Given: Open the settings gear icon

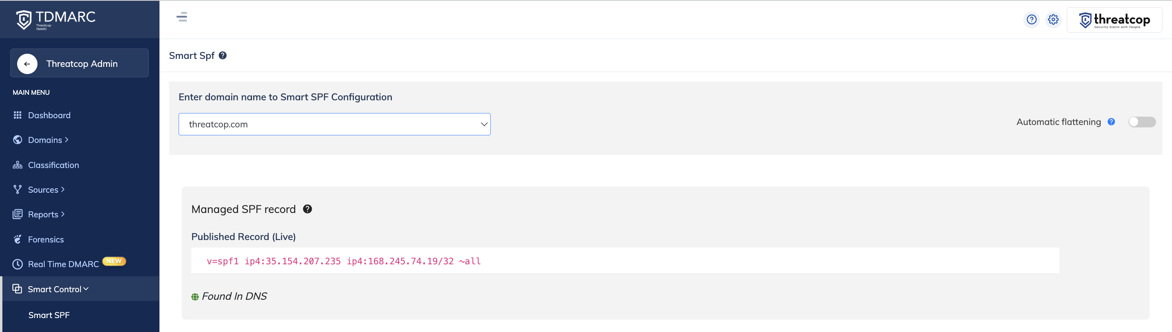Looking at the screenshot, I should pos(1053,20).
